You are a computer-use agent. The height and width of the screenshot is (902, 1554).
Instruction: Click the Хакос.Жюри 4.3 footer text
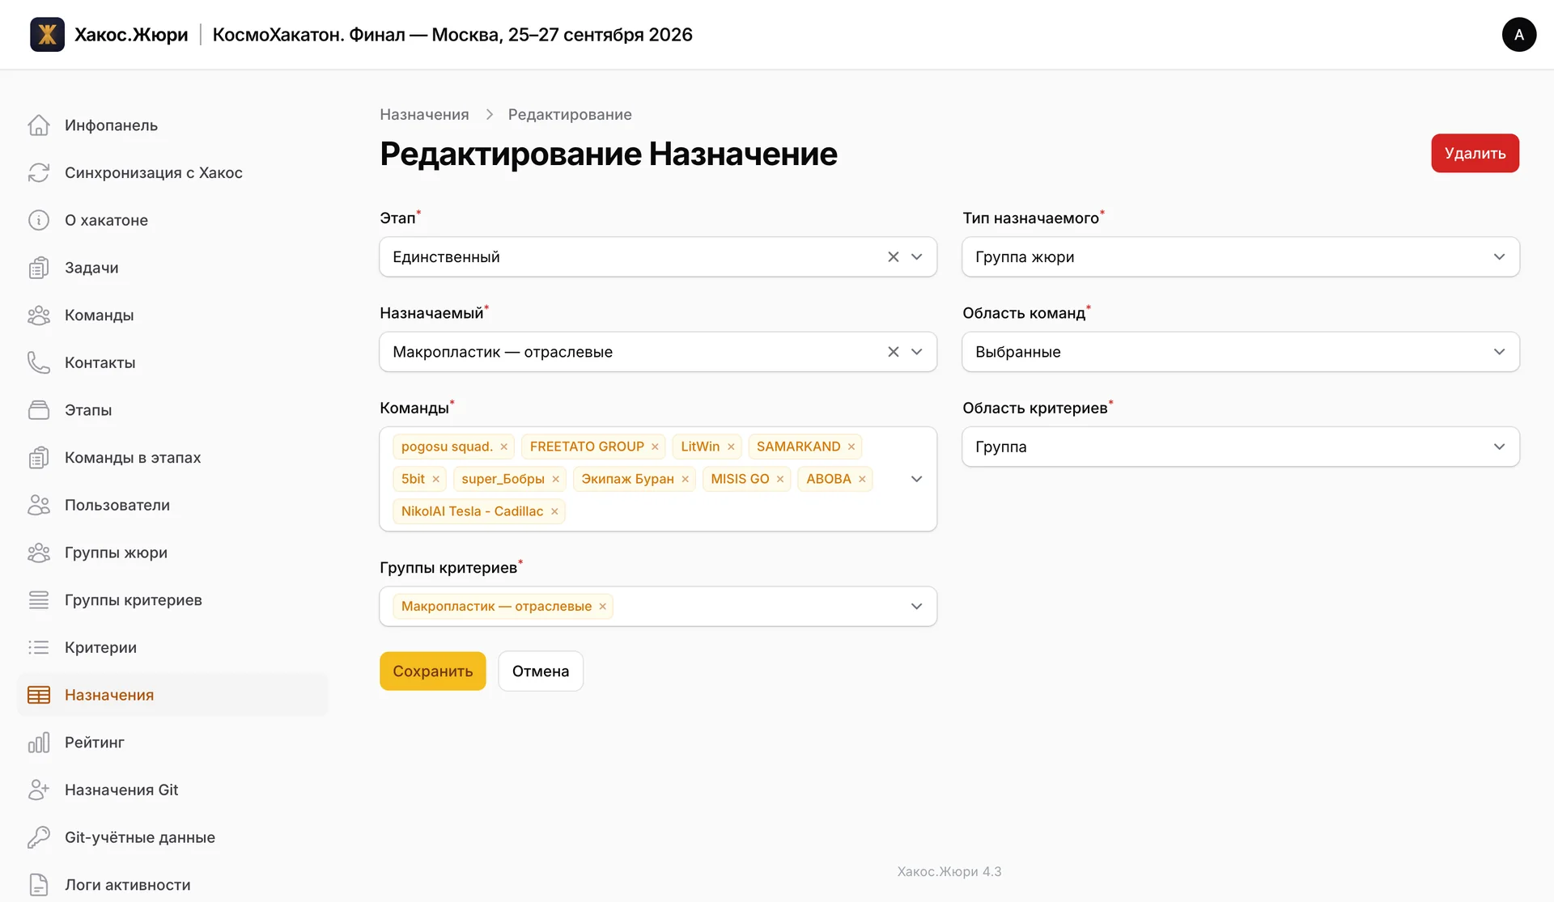click(949, 871)
